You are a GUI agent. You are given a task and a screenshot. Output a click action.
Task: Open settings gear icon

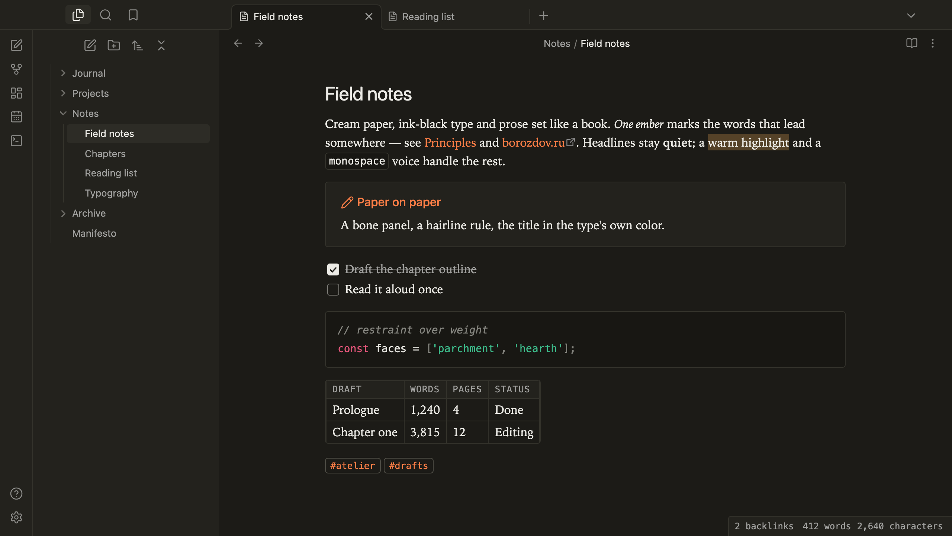click(x=16, y=517)
